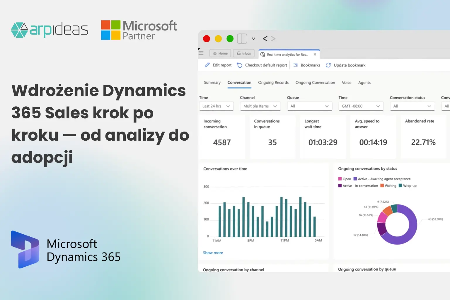Image resolution: width=450 pixels, height=300 pixels.
Task: Click the Home icon button
Action: click(x=216, y=53)
